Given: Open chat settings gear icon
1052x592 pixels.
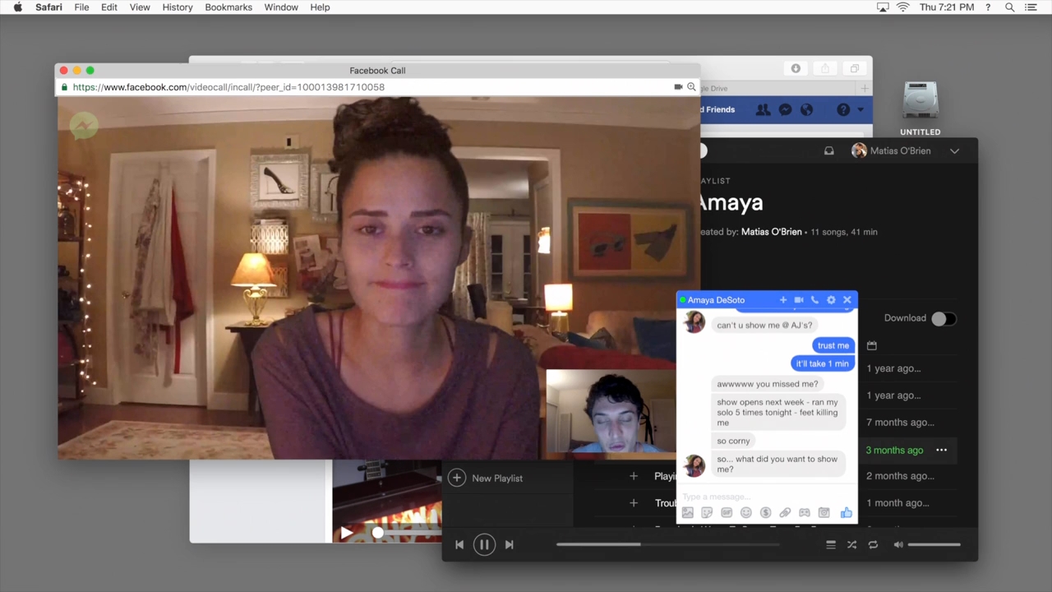Looking at the screenshot, I should click(x=831, y=300).
